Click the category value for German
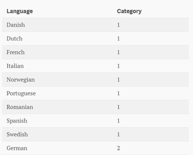Image resolution: width=193 pixels, height=155 pixels. coord(119,148)
